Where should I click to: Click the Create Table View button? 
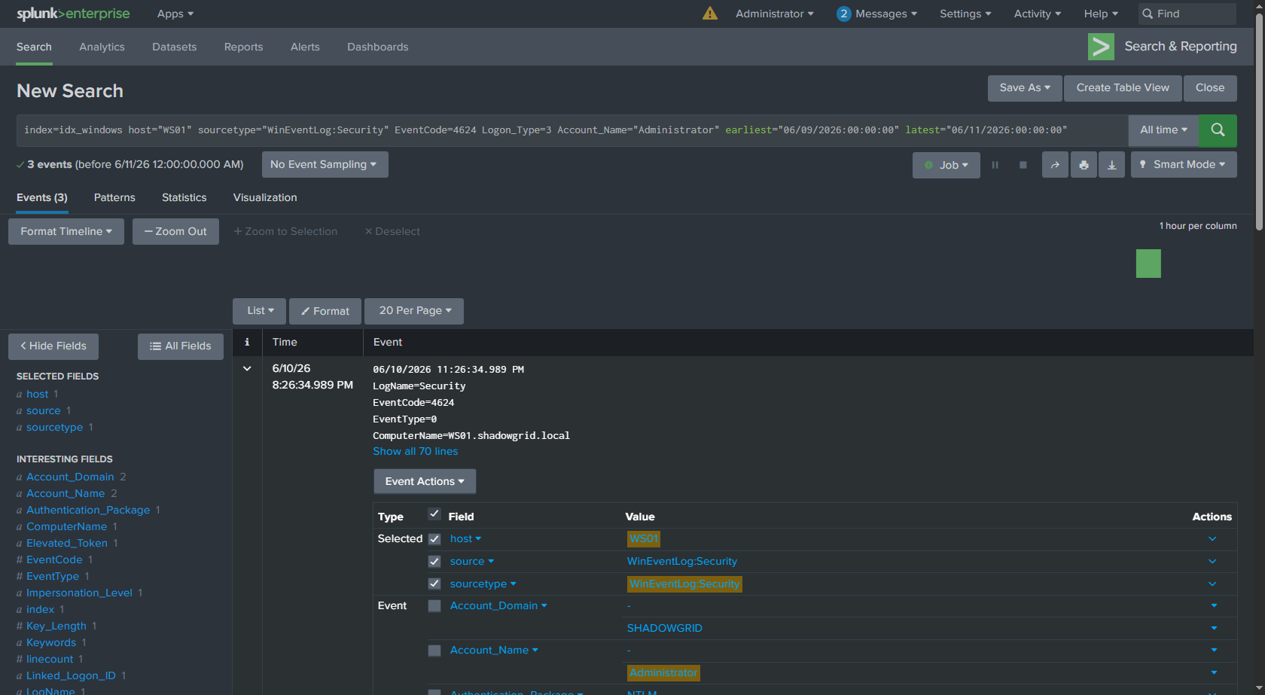coord(1123,88)
